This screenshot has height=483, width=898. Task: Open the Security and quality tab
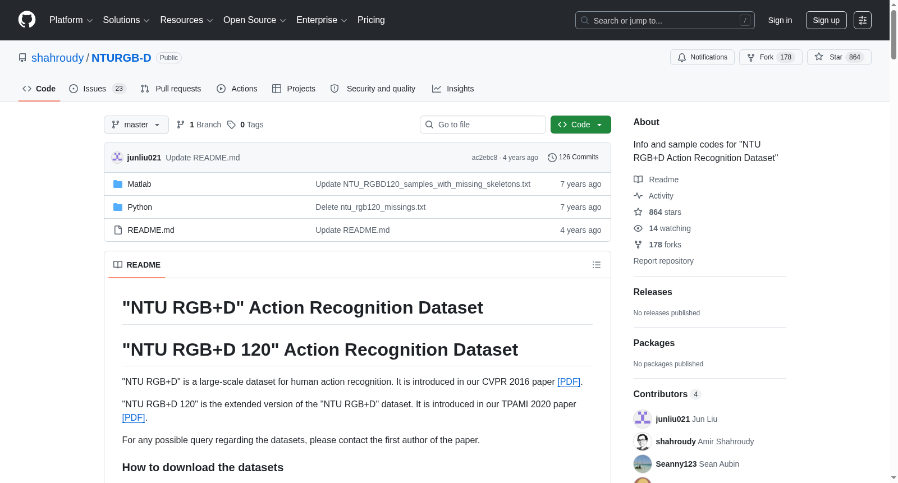click(x=373, y=89)
